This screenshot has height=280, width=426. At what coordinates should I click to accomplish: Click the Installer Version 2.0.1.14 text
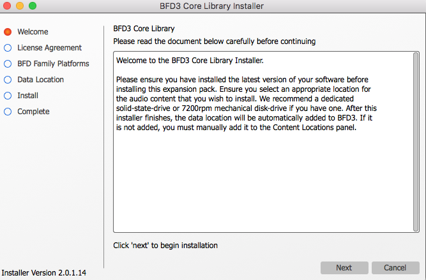(x=43, y=273)
